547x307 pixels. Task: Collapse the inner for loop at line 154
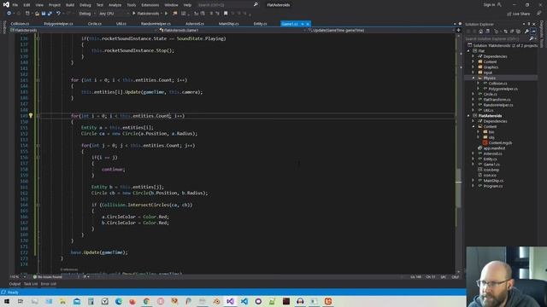pyautogui.click(x=38, y=146)
